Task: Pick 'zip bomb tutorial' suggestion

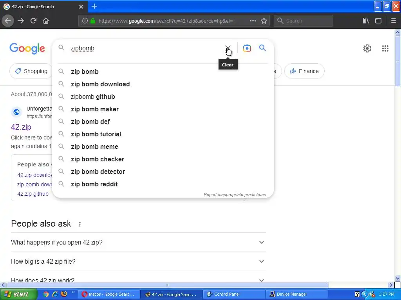Action: (x=163, y=134)
